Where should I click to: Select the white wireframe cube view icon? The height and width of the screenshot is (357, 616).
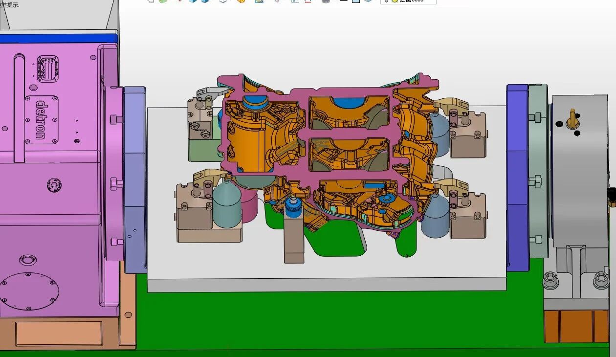(x=223, y=1)
